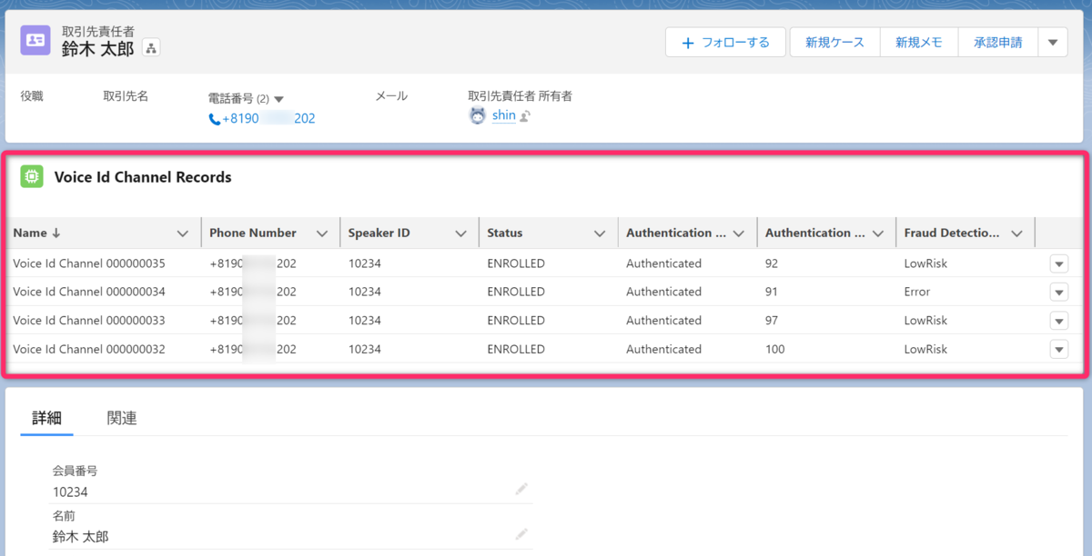
Task: Click the フォローする button
Action: (725, 42)
